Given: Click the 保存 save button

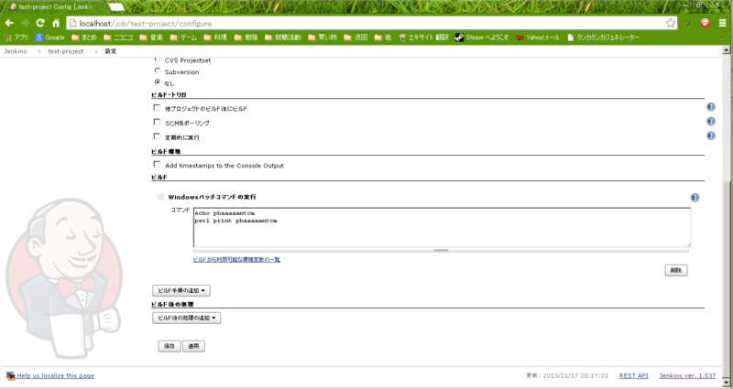Looking at the screenshot, I should [x=170, y=346].
